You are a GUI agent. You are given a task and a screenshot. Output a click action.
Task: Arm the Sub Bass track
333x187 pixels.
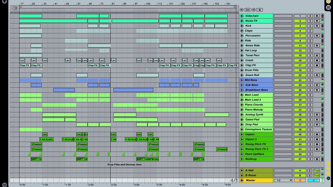coord(317,85)
